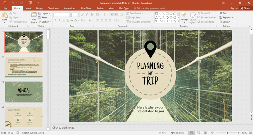The height and width of the screenshot is (135, 253).
Task: Toggle Italic formatting
Action: pos(59,20)
